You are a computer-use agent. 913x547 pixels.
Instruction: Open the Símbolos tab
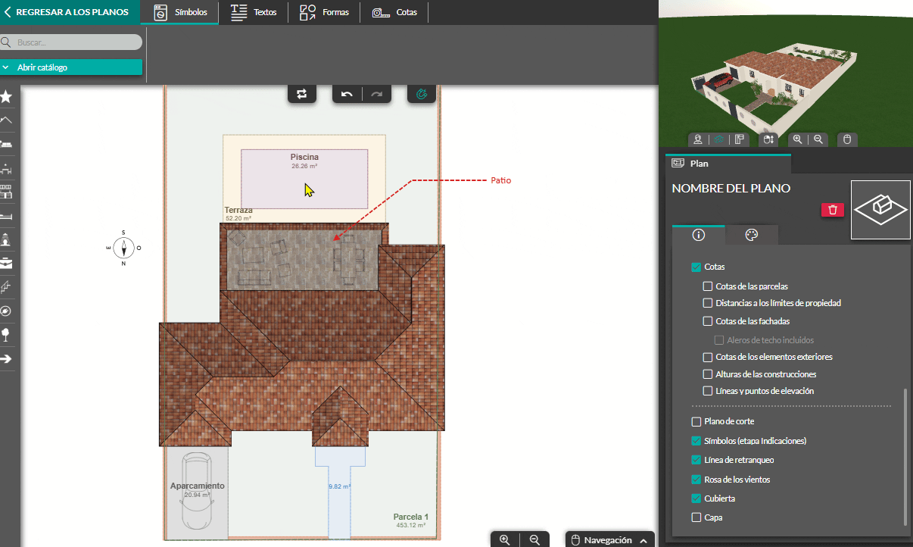click(x=180, y=12)
